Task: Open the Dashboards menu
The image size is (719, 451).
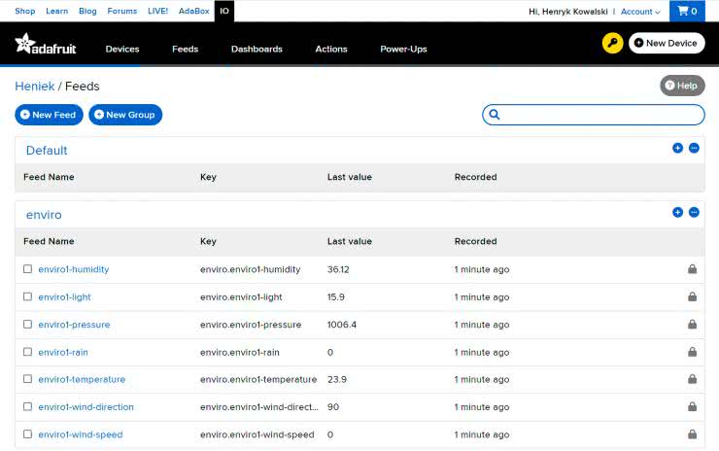Action: [257, 49]
